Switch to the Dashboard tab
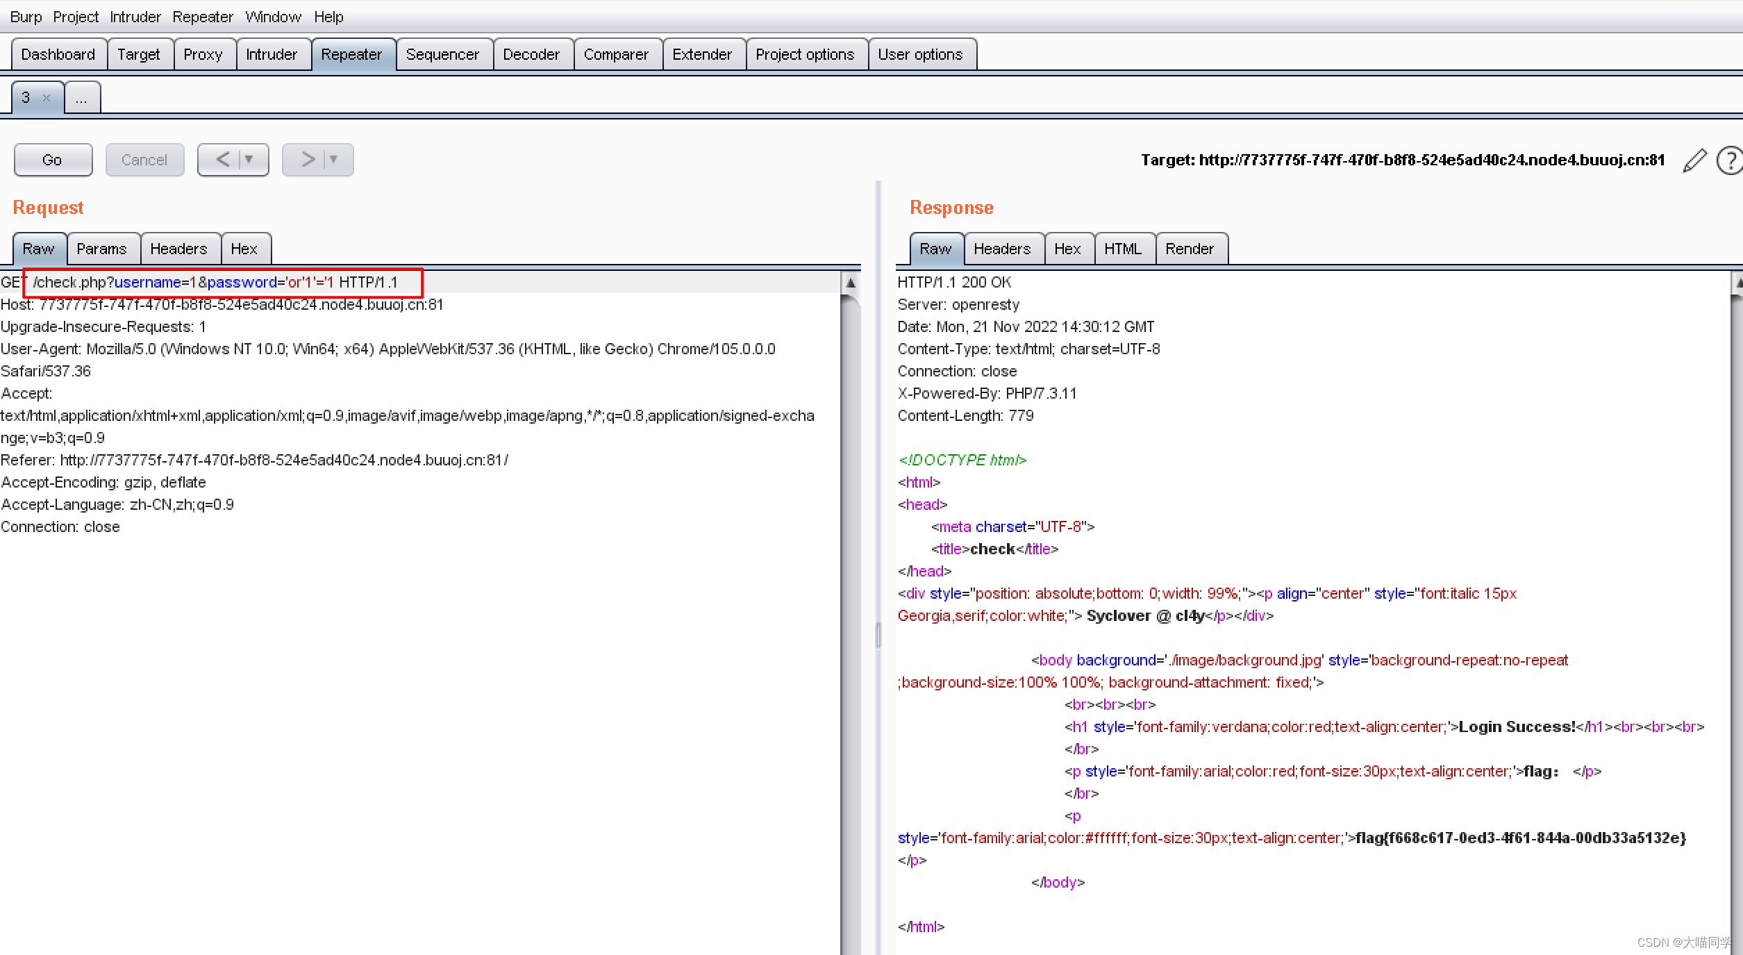The width and height of the screenshot is (1743, 955). point(58,54)
